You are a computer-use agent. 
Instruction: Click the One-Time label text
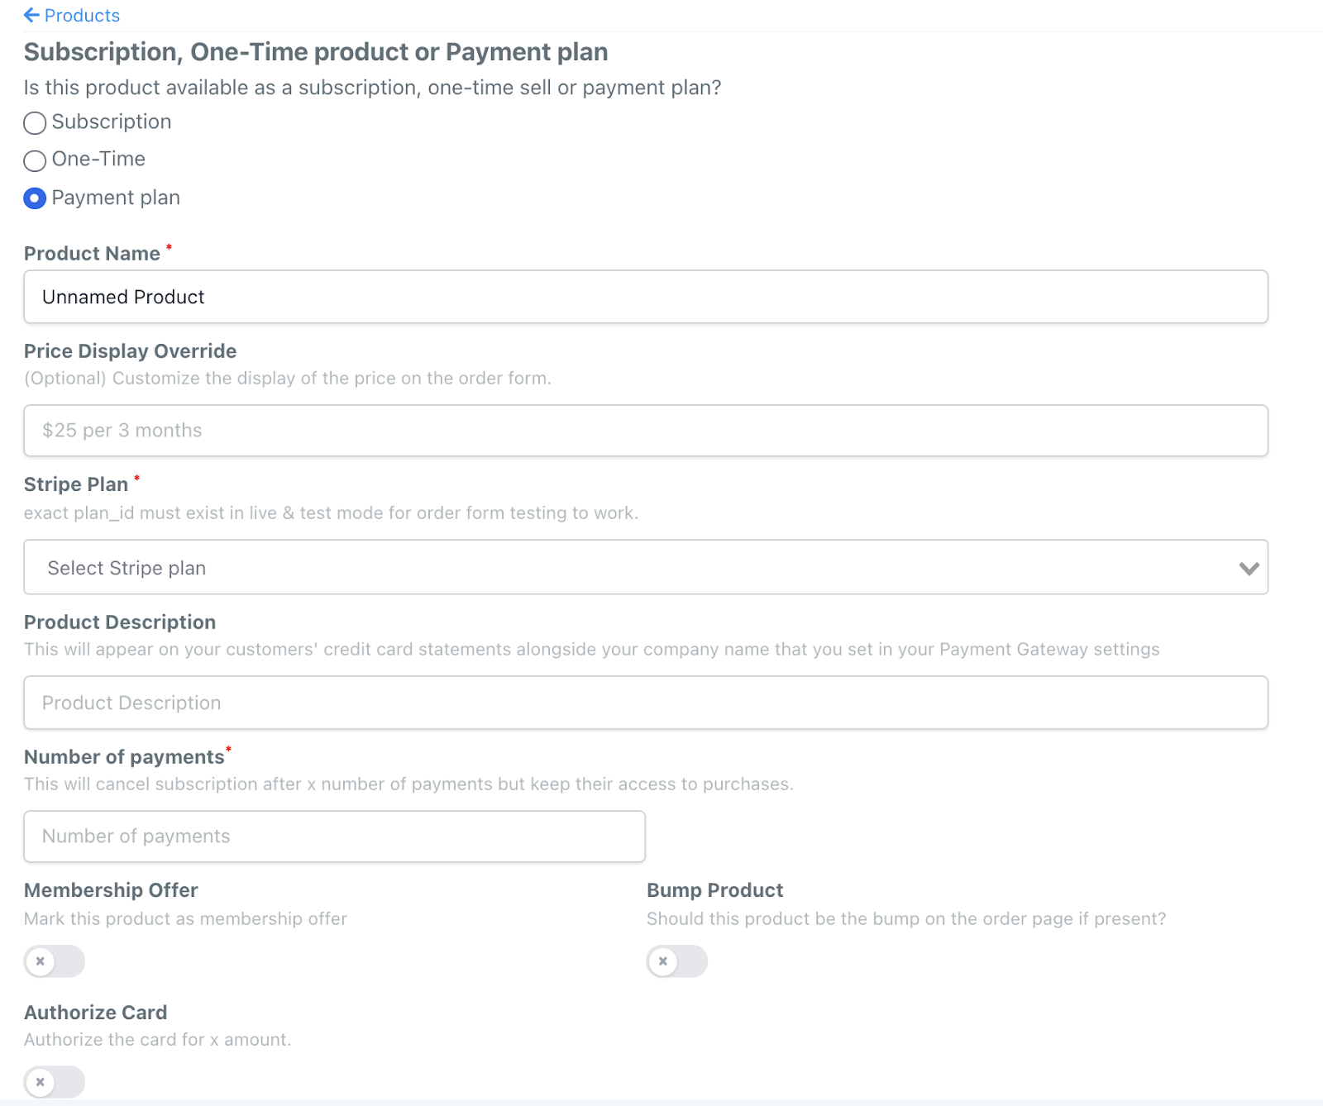(x=98, y=160)
